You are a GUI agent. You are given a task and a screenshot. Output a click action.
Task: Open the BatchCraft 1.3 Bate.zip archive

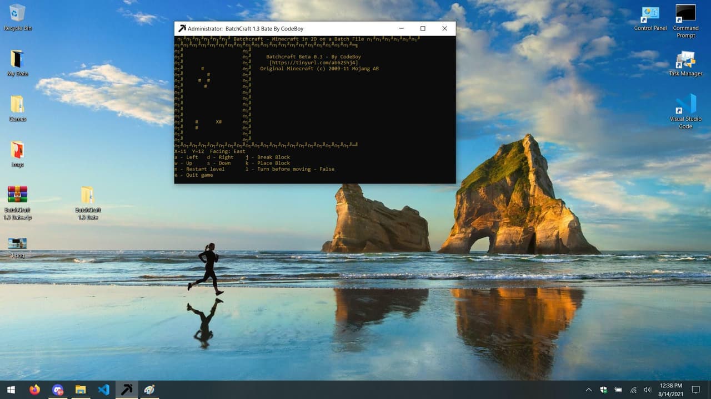point(17,203)
